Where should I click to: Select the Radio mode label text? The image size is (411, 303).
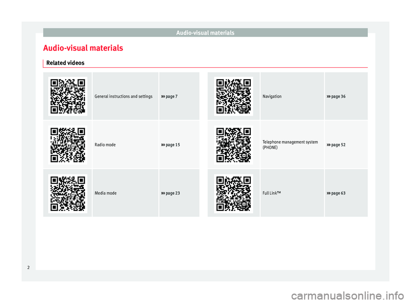coord(105,145)
